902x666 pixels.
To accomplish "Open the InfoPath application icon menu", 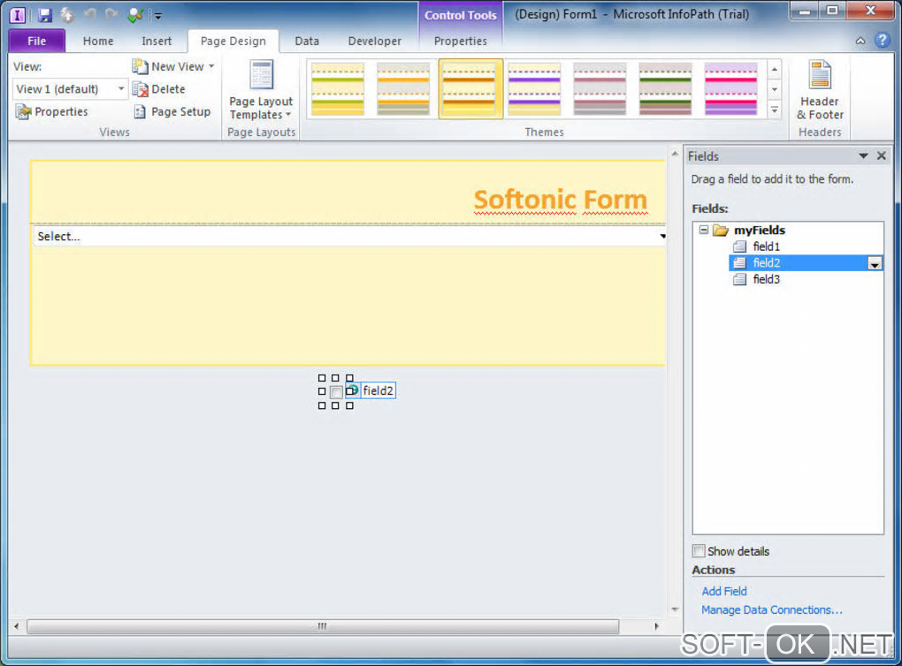I will (x=18, y=16).
